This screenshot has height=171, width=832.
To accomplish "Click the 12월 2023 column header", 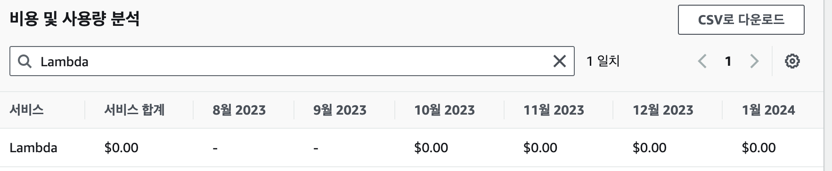I will (663, 110).
